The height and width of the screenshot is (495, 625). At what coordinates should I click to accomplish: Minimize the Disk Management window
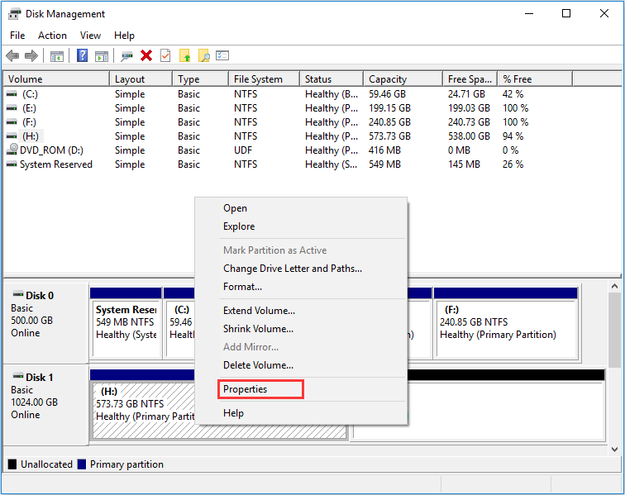pos(529,13)
